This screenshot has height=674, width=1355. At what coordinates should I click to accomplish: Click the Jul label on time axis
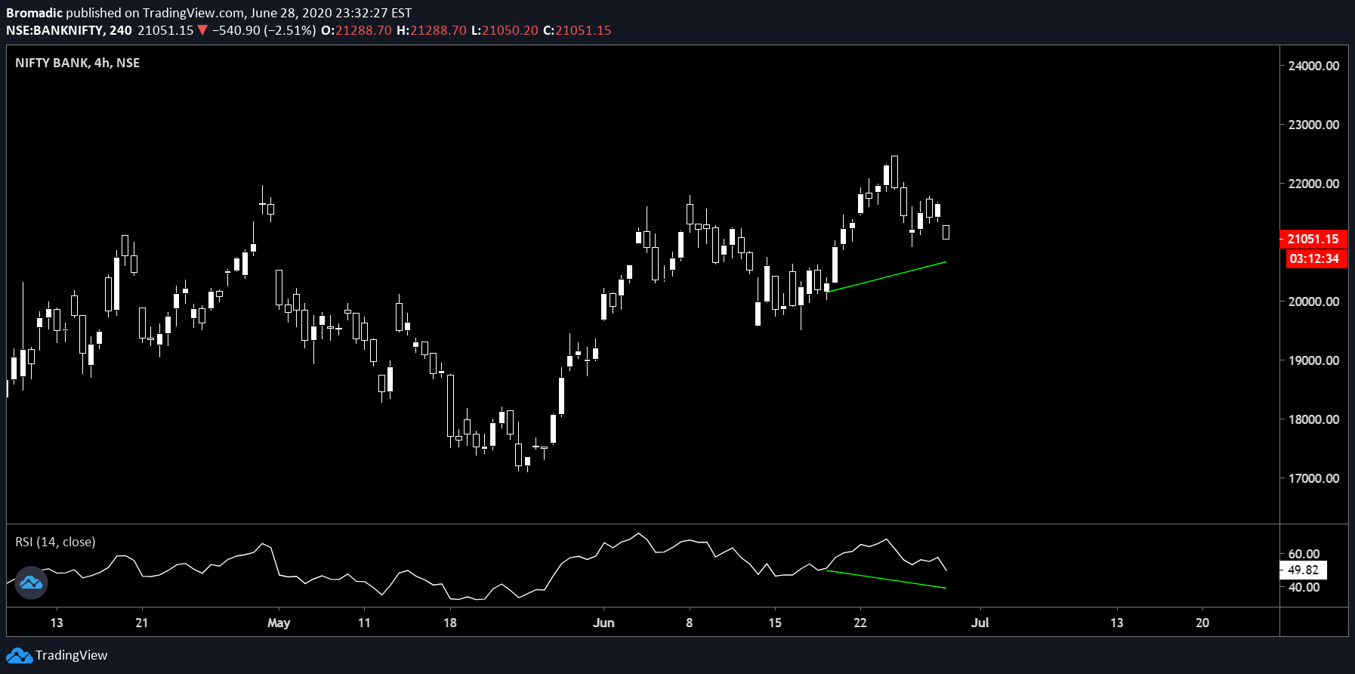pos(980,623)
